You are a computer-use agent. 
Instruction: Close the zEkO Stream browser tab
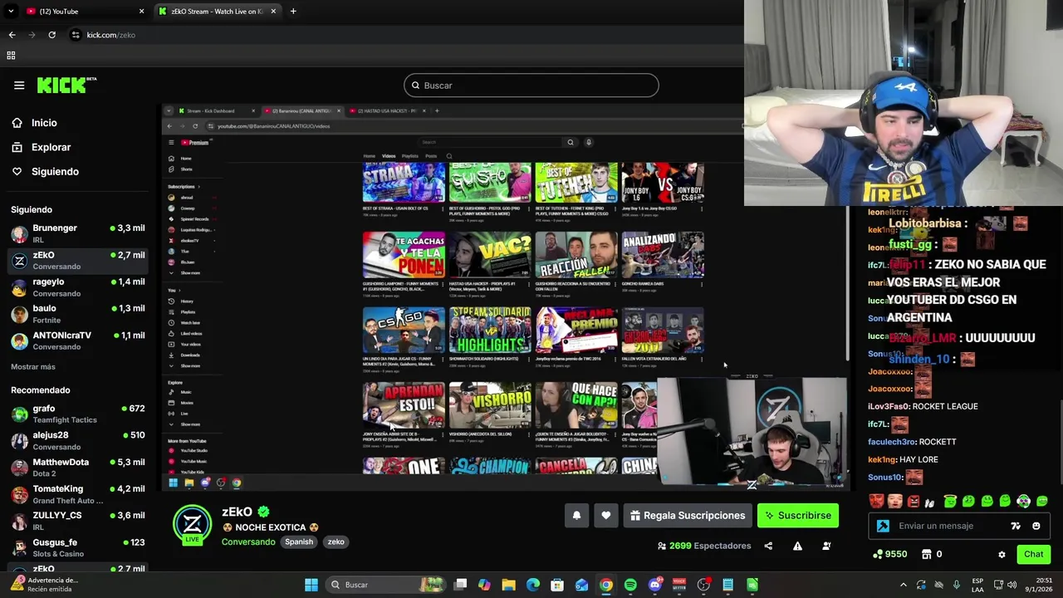pyautogui.click(x=272, y=12)
